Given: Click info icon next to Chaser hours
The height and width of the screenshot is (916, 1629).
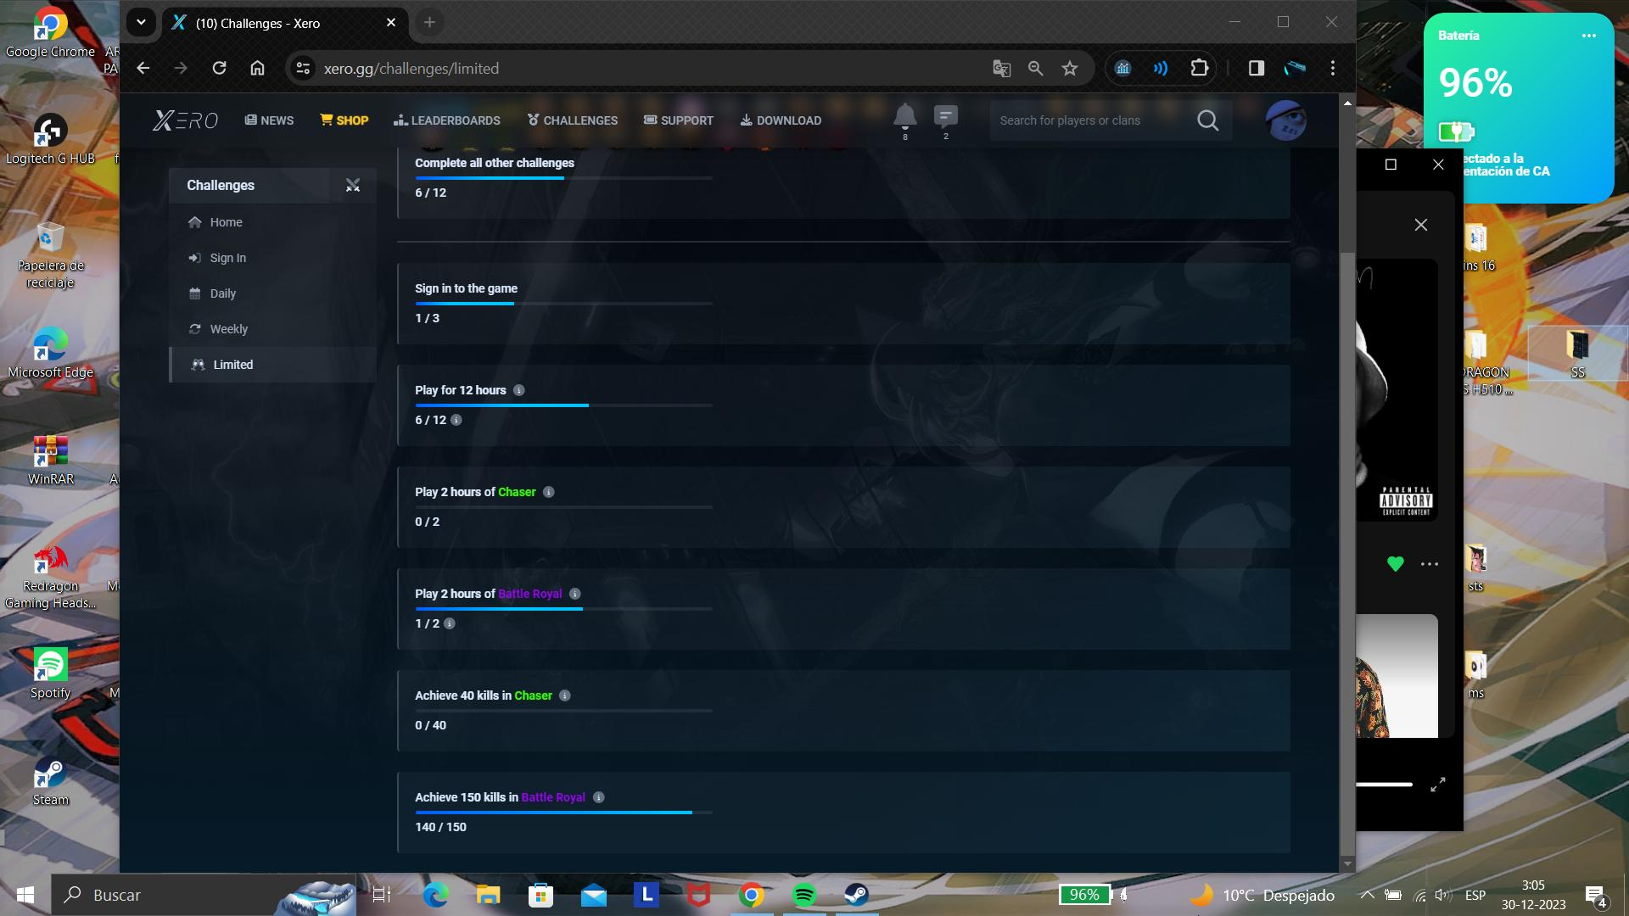Looking at the screenshot, I should tap(549, 492).
